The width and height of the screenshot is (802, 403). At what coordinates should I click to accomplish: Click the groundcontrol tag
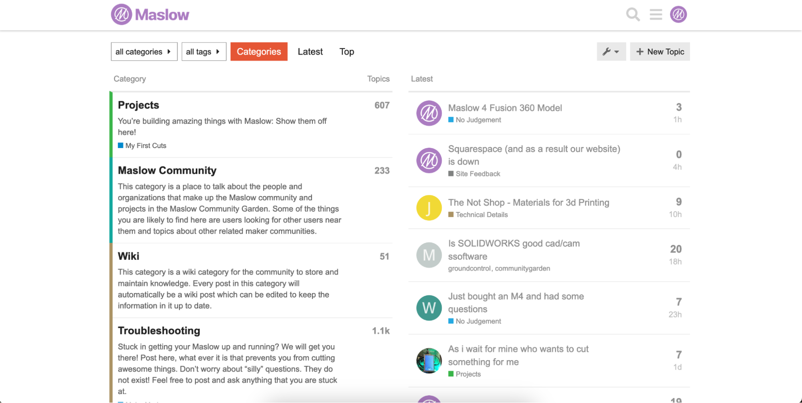(x=469, y=269)
